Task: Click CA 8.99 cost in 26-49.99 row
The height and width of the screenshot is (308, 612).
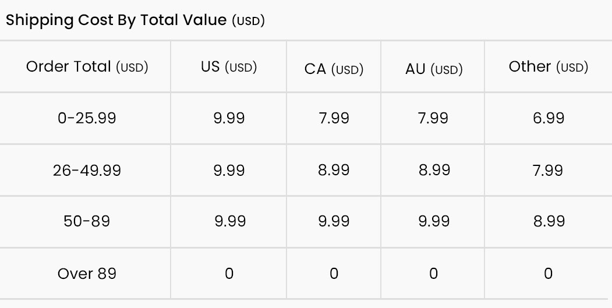Action: click(334, 170)
